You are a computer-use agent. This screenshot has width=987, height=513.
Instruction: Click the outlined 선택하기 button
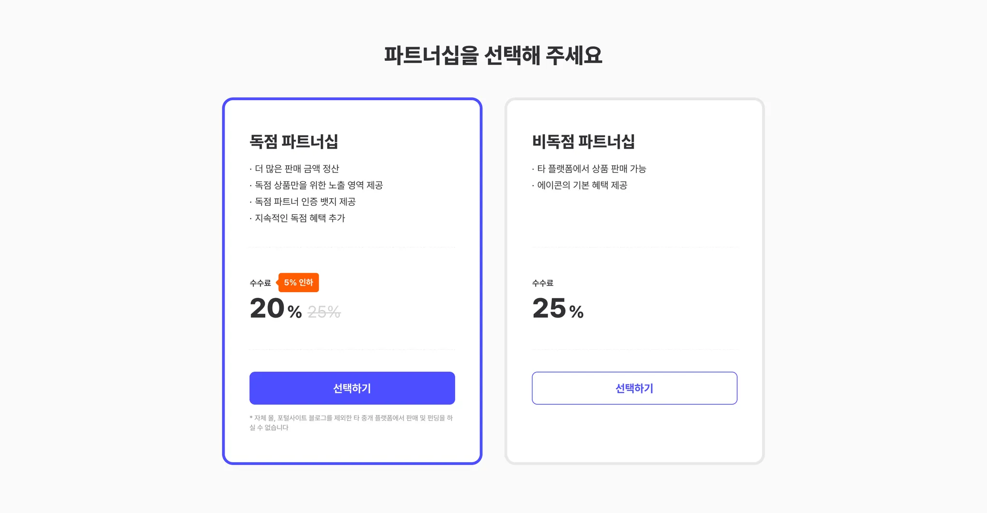pyautogui.click(x=634, y=388)
